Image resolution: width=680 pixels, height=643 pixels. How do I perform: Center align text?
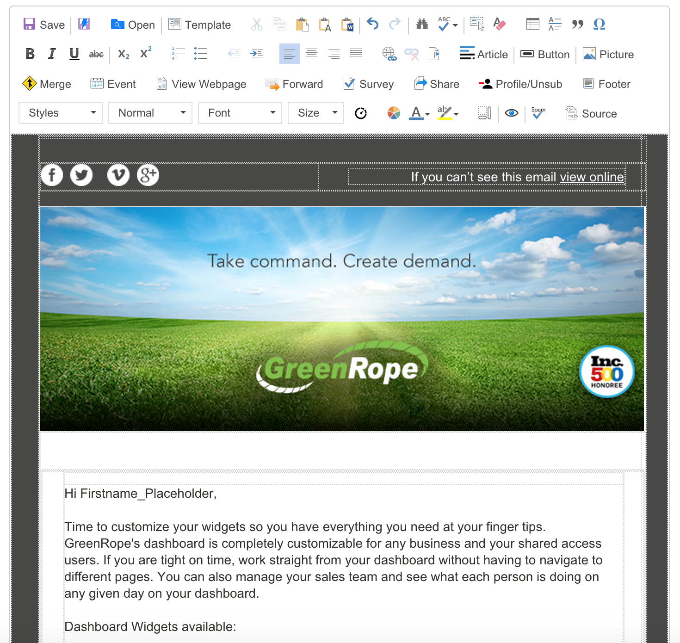(312, 54)
